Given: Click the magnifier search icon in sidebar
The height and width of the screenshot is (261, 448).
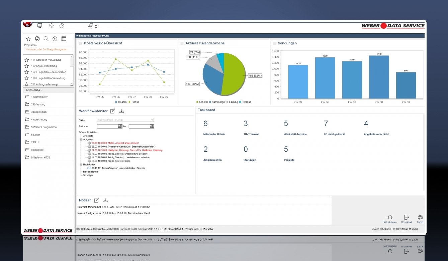Looking at the screenshot, I should coord(46,39).
